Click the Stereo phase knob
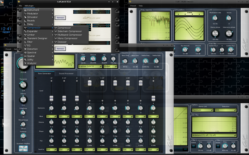This screenshot has height=155, width=249. click(215, 33)
